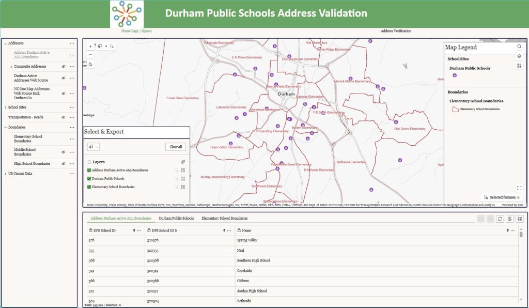The width and height of the screenshot is (529, 308).
Task: Open the map search tool
Action: (x=519, y=47)
